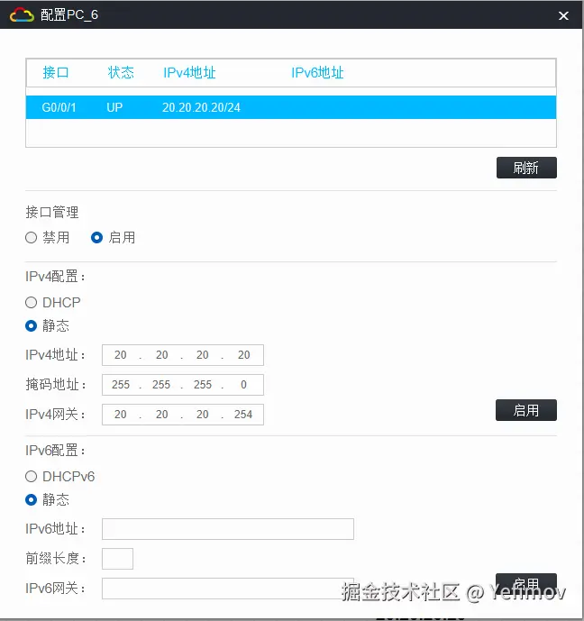Close the 配置PC_6 dialog
Screen dimensions: 584x621
(563, 15)
